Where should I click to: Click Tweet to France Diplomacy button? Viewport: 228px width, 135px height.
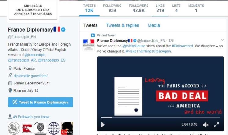41,102
